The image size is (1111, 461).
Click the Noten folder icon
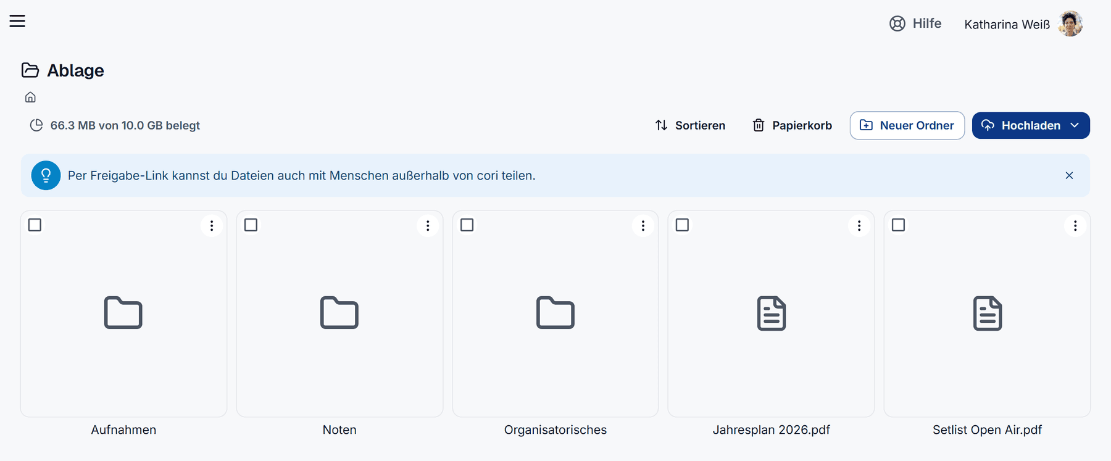click(339, 313)
